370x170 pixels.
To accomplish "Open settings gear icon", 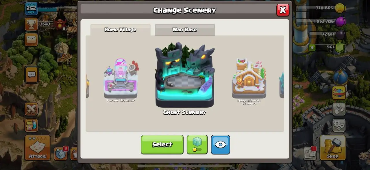I will [339, 124].
